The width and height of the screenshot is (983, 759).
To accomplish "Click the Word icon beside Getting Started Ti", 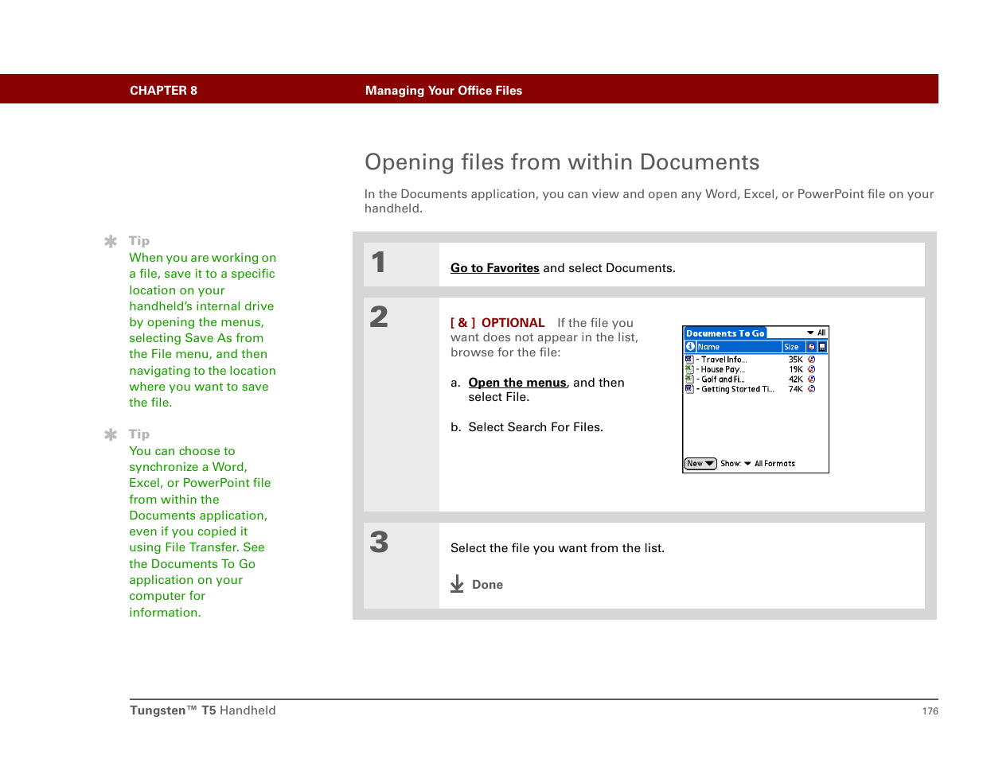I will [689, 389].
